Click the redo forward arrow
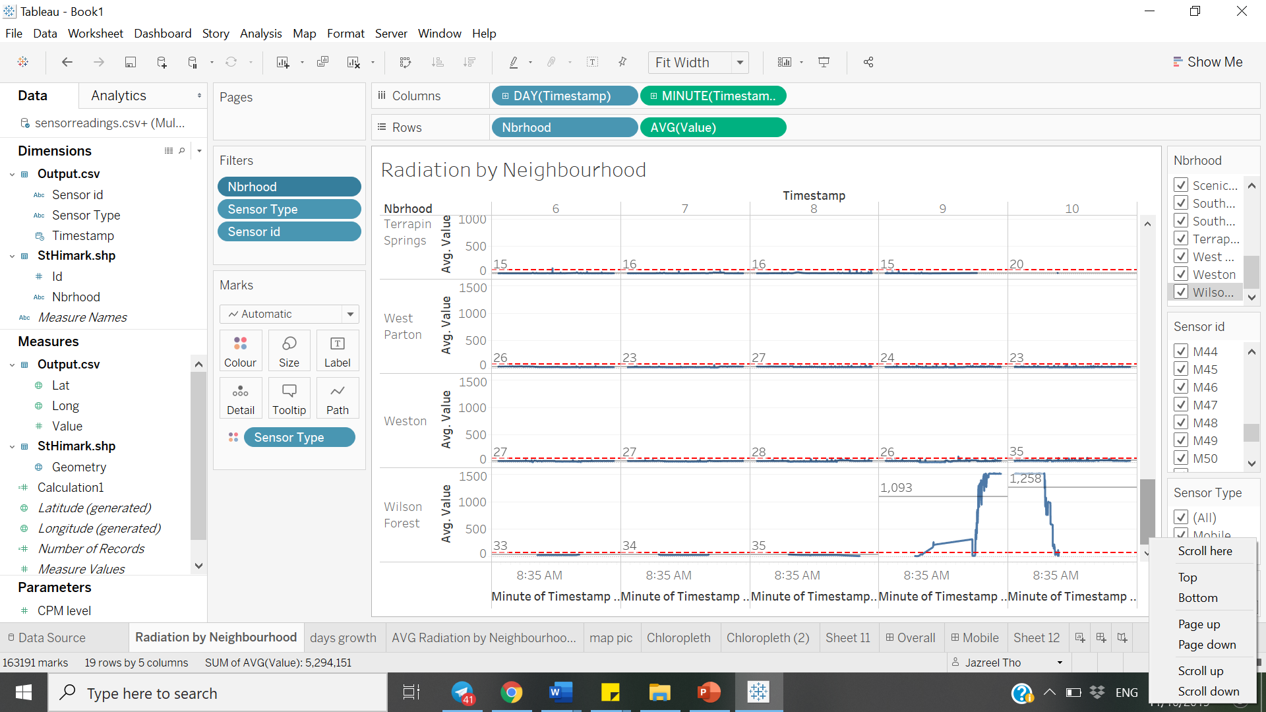 click(99, 62)
